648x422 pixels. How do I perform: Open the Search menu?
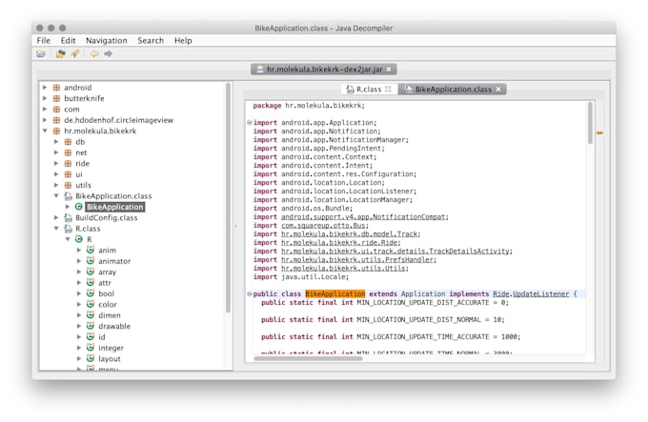click(x=151, y=40)
